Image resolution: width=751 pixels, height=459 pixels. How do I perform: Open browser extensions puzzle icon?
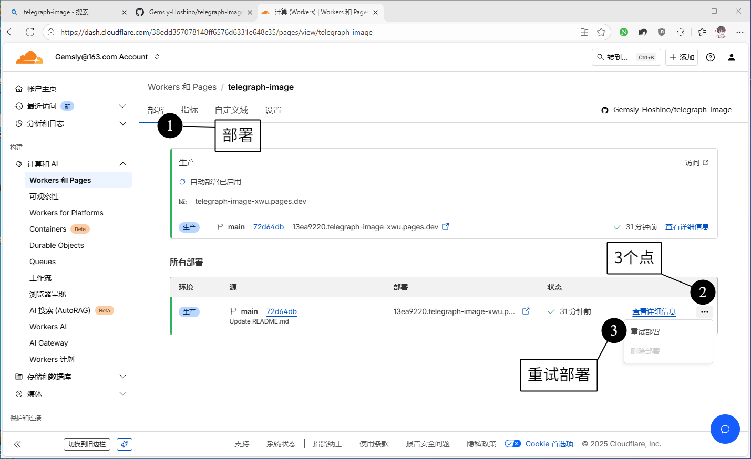click(x=681, y=32)
